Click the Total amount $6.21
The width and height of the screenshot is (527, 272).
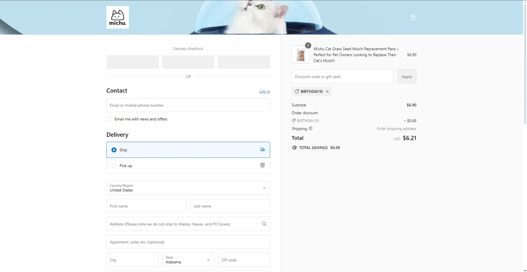[x=410, y=138]
